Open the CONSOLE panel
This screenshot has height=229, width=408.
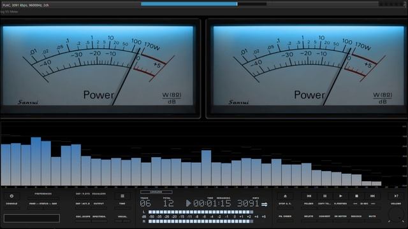[x=11, y=204]
